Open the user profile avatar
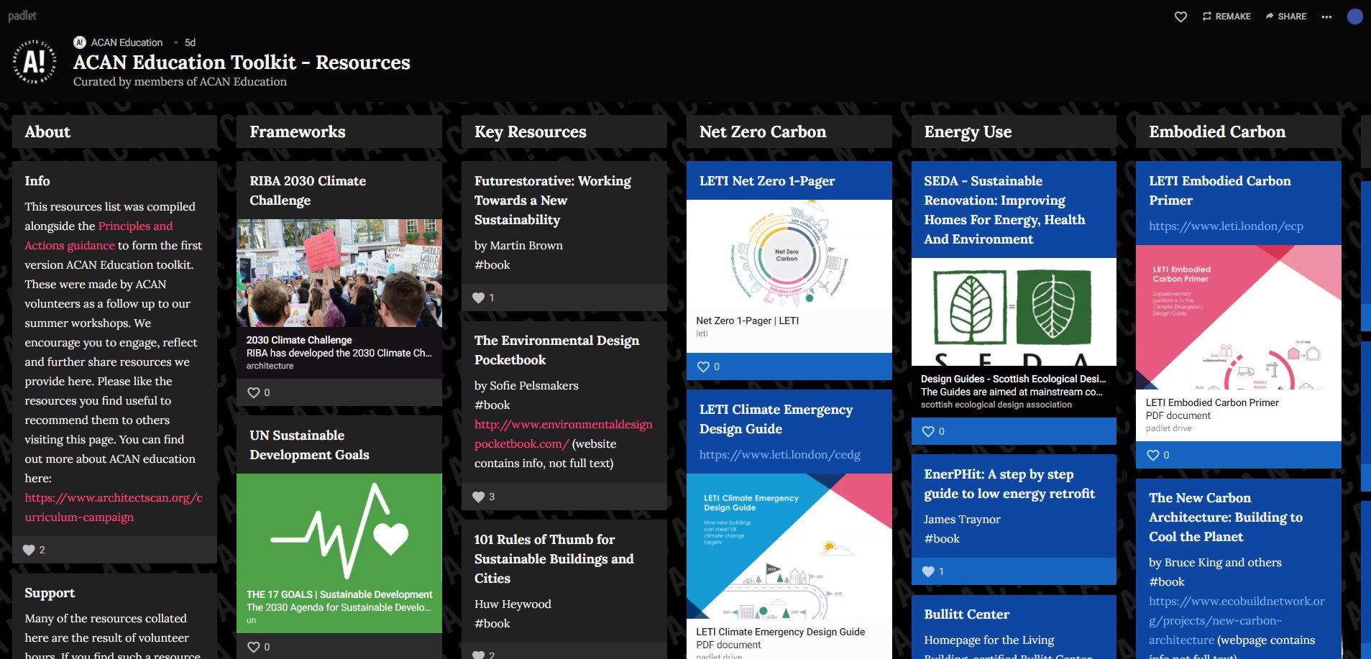Image resolution: width=1371 pixels, height=659 pixels. [x=1354, y=17]
